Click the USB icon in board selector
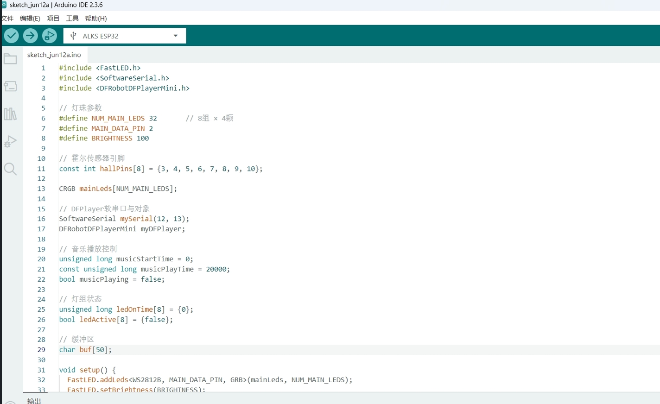The width and height of the screenshot is (660, 404). [x=73, y=36]
